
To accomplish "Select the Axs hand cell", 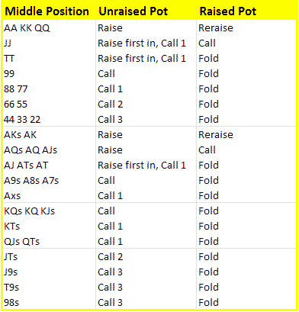I will (x=49, y=196).
